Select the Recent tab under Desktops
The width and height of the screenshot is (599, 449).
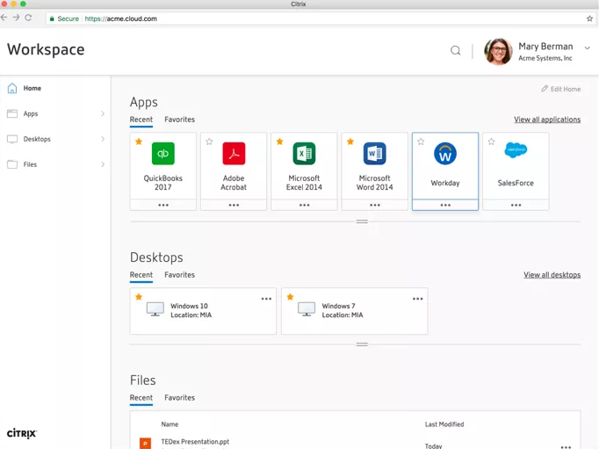pyautogui.click(x=141, y=275)
